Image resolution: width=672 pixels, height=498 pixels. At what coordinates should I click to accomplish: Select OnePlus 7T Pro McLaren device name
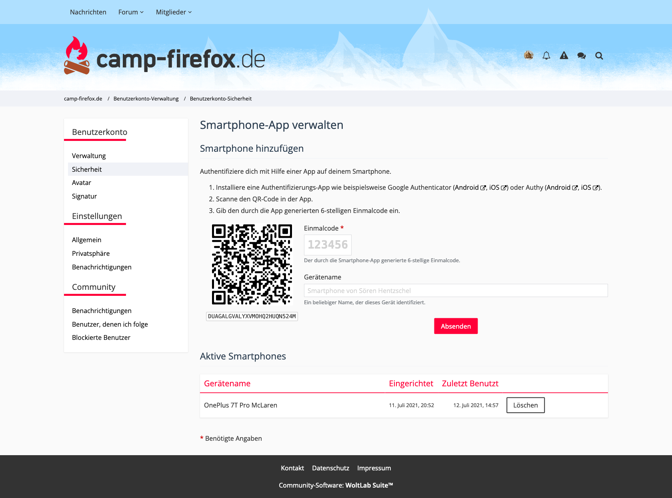[240, 405]
